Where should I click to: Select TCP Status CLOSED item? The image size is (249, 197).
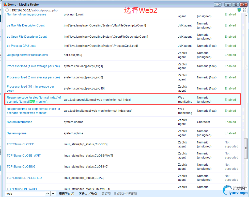(x=21, y=144)
